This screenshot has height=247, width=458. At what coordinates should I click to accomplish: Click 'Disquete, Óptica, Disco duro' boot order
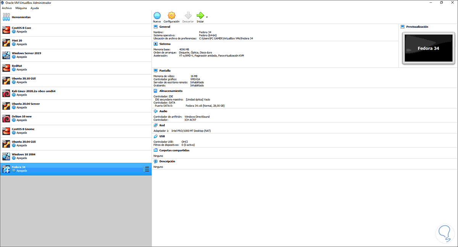pyautogui.click(x=196, y=53)
